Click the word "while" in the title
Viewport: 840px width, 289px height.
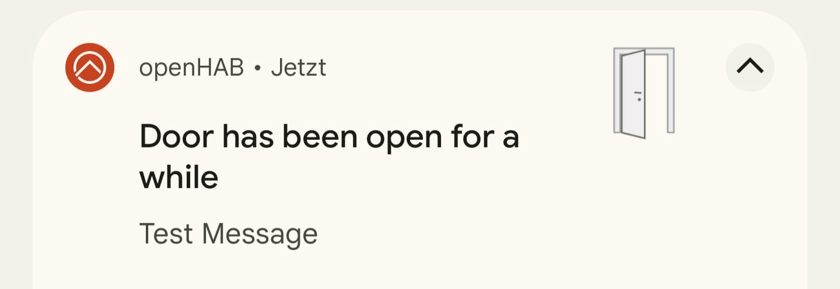(x=178, y=177)
